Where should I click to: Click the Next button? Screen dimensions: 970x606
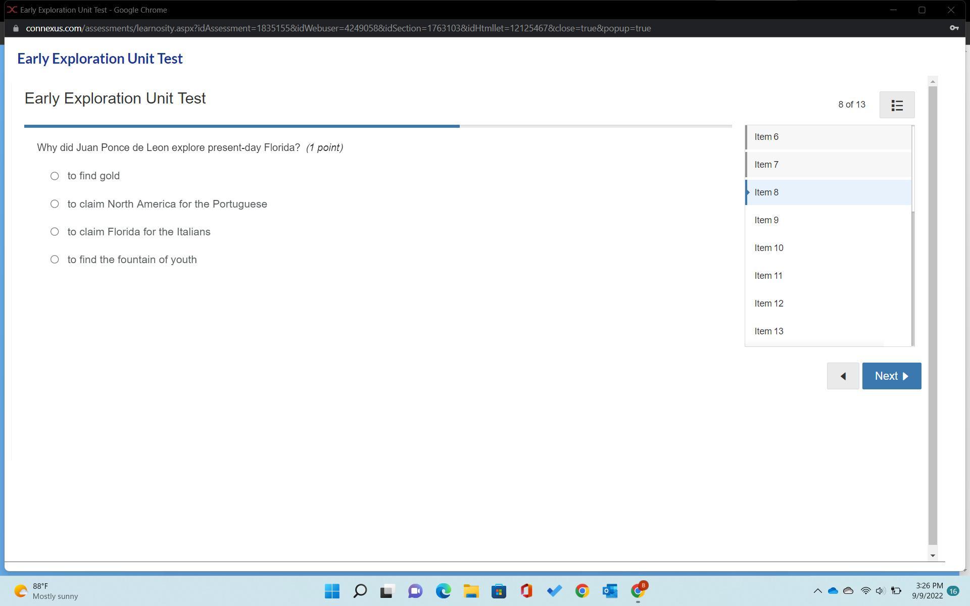tap(891, 376)
